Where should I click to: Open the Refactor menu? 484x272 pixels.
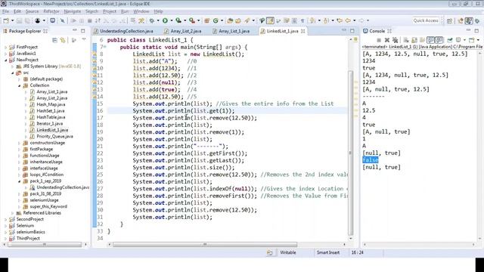tap(51, 11)
